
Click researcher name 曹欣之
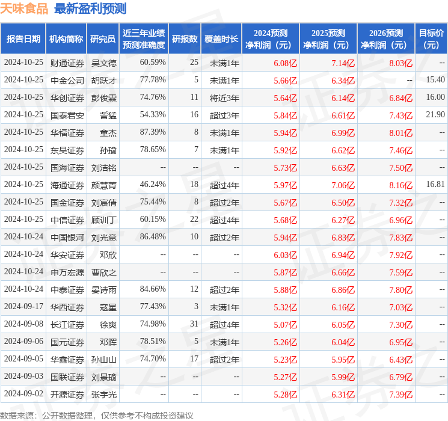click(103, 272)
